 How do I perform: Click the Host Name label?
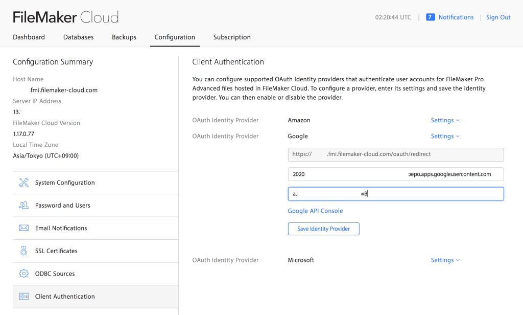pos(28,79)
